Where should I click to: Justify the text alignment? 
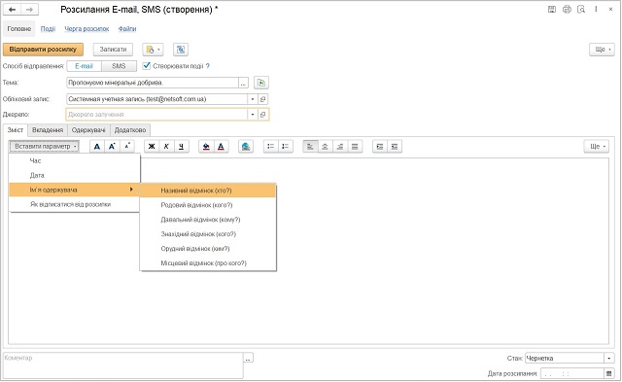[x=355, y=147]
